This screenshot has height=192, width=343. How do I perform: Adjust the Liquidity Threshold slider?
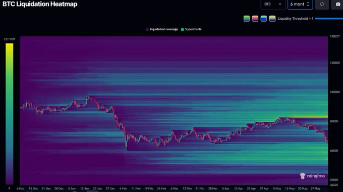(329, 19)
